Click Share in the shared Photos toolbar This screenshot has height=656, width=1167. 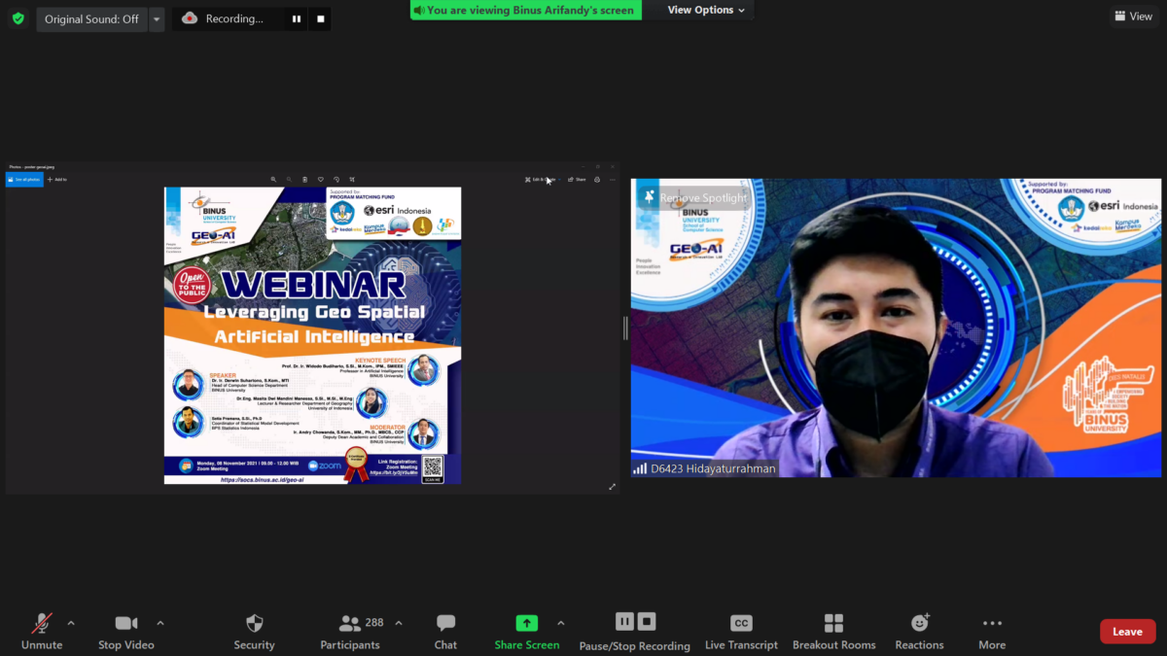tap(577, 180)
